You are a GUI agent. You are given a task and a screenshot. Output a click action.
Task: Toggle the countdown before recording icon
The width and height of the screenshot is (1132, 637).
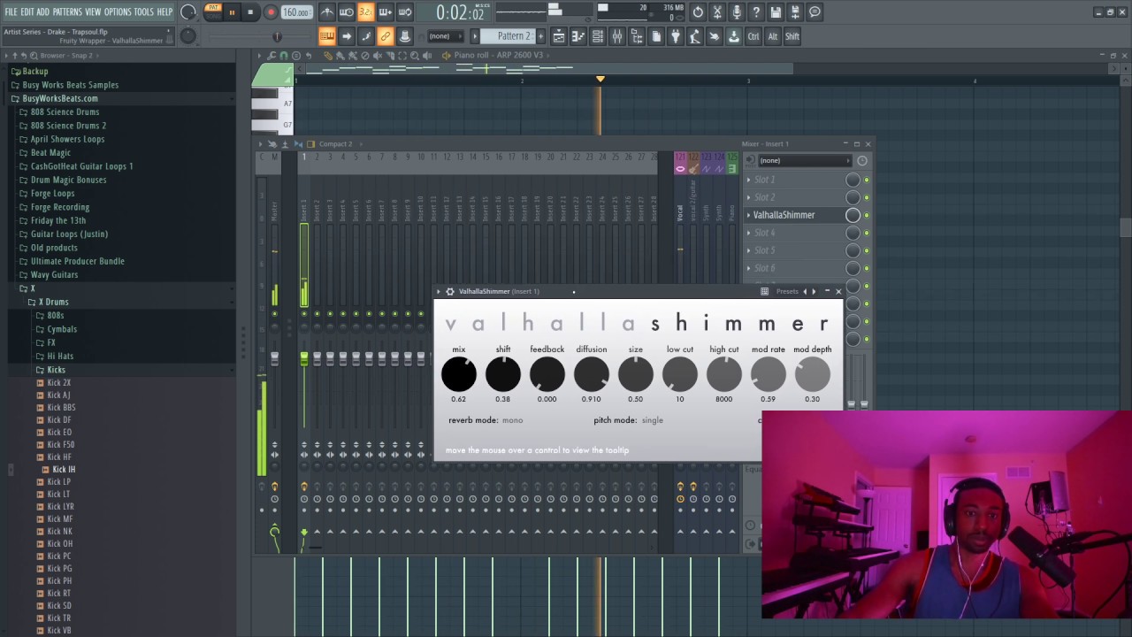365,12
